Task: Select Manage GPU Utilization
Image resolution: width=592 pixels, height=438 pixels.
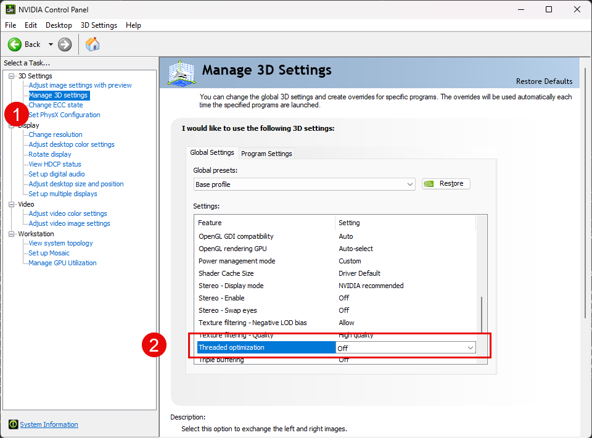Action: (x=63, y=263)
